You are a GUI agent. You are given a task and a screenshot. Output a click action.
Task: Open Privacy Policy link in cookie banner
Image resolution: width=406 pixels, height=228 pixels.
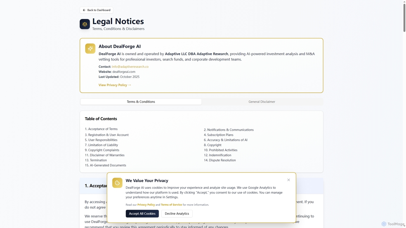[146, 205]
